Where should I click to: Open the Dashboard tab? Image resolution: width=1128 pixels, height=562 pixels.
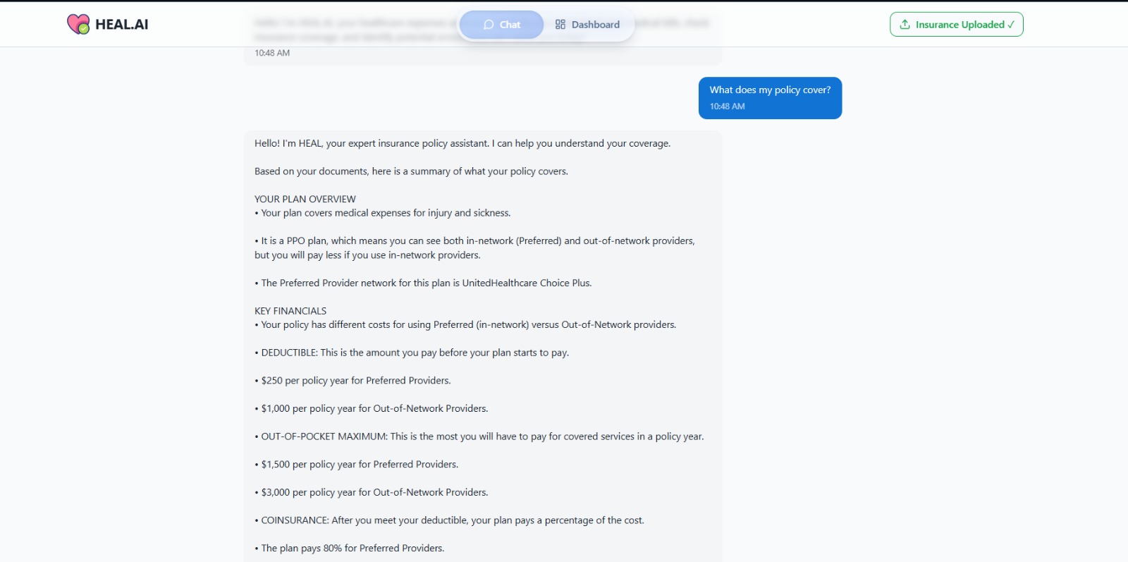coord(587,25)
